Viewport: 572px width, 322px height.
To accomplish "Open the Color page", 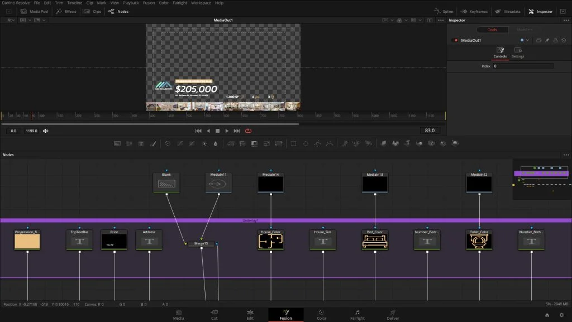I will (x=321, y=315).
